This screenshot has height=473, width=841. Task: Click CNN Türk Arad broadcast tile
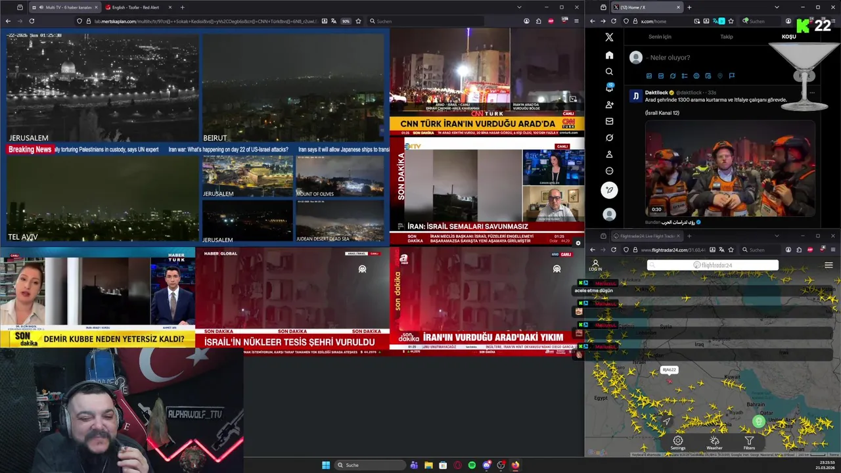(x=486, y=81)
